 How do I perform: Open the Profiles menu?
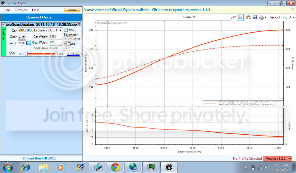[x=21, y=10]
